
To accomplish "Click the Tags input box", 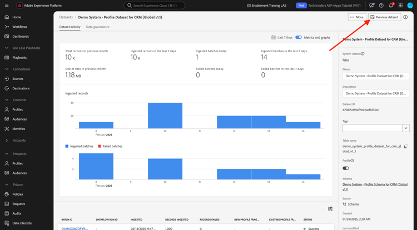I will coord(373,128).
